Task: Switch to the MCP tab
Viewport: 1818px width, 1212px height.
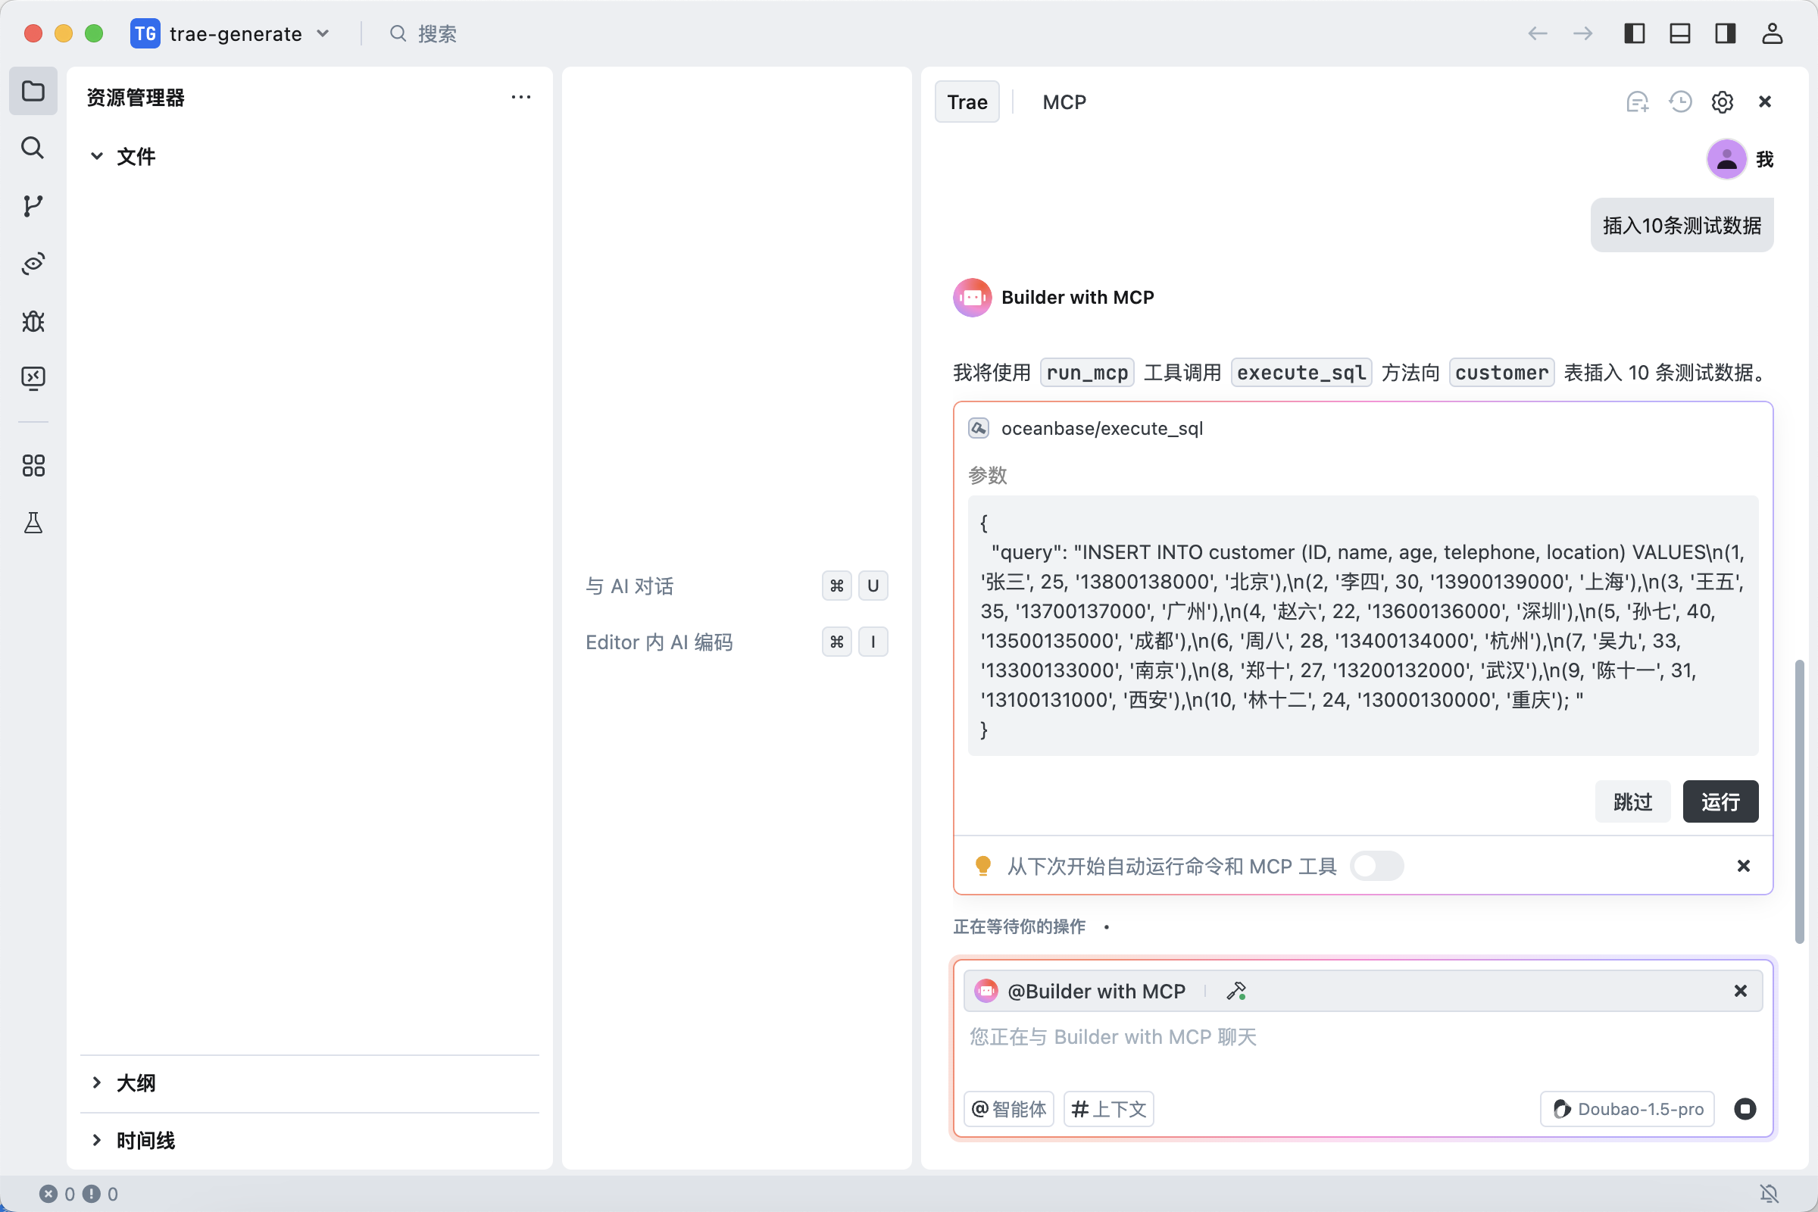Action: pos(1064,102)
